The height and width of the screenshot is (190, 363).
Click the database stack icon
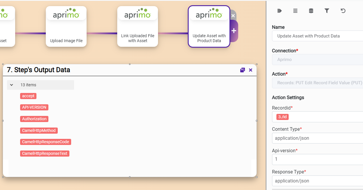[x=311, y=11]
